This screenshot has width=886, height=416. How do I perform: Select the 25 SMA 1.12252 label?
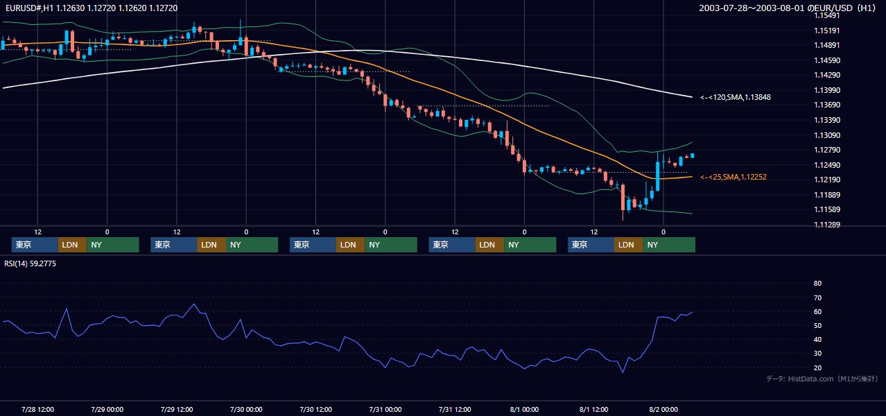tap(733, 177)
